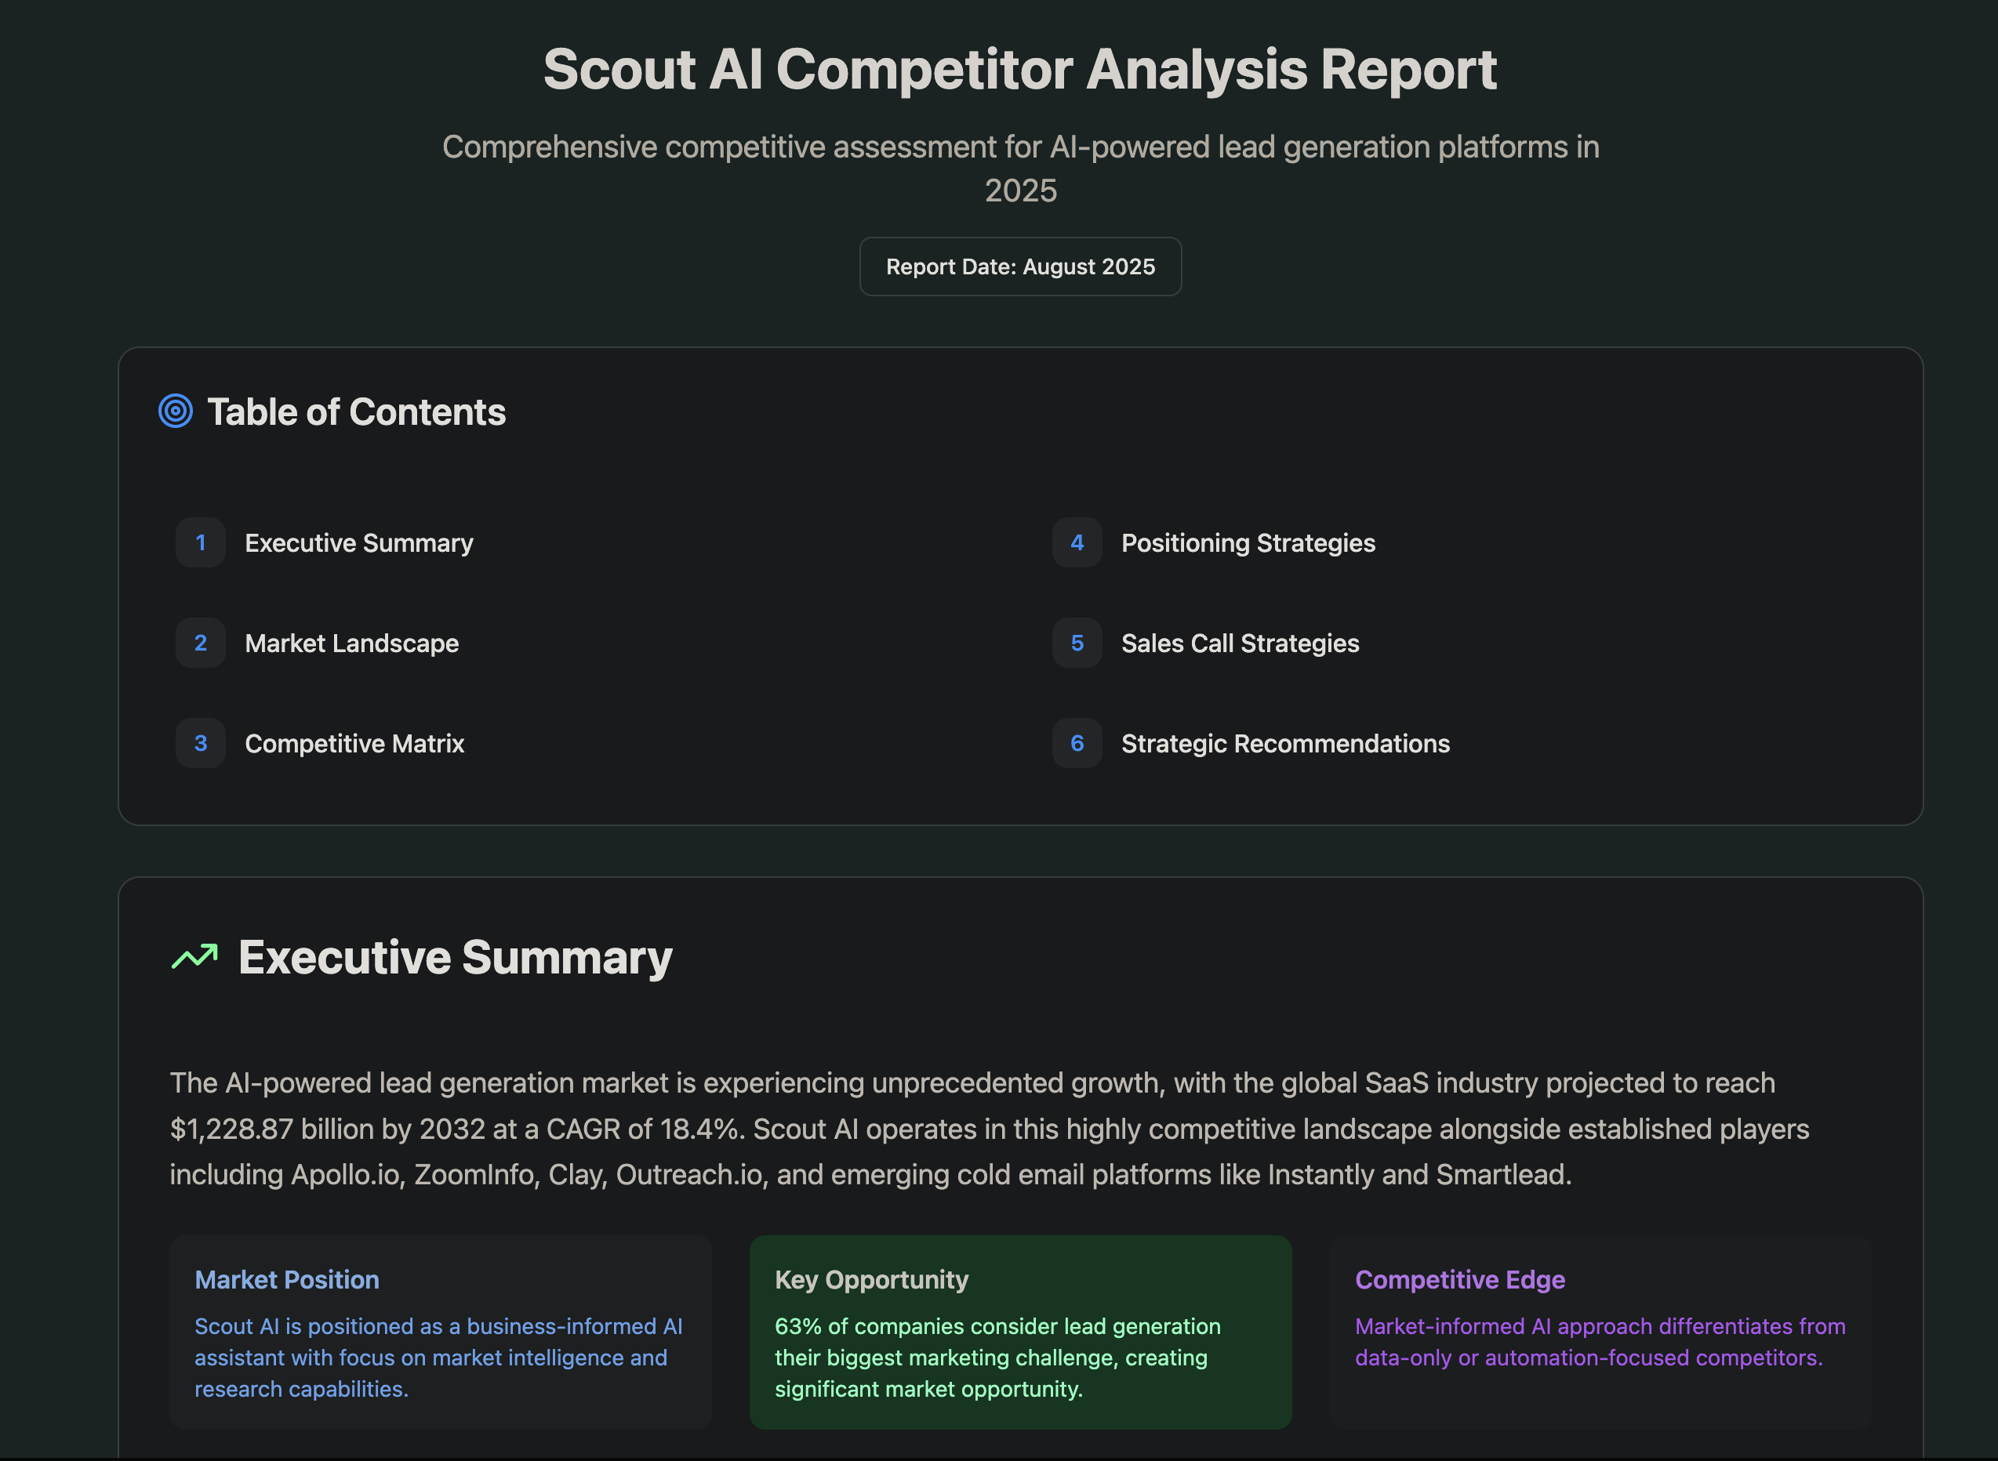Click the target icon beside Table of Contents

tap(175, 411)
